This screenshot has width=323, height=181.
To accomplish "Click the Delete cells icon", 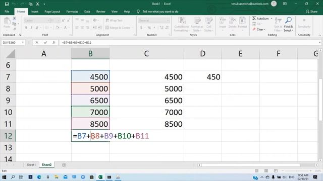I will [x=232, y=23].
